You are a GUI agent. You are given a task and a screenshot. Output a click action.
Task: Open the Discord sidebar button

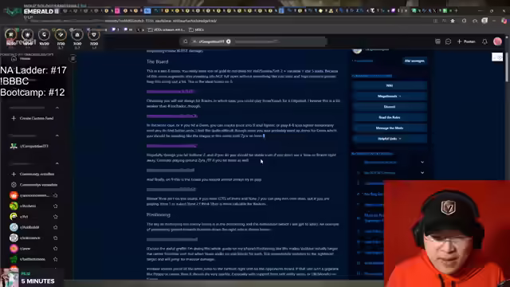tap(390, 107)
